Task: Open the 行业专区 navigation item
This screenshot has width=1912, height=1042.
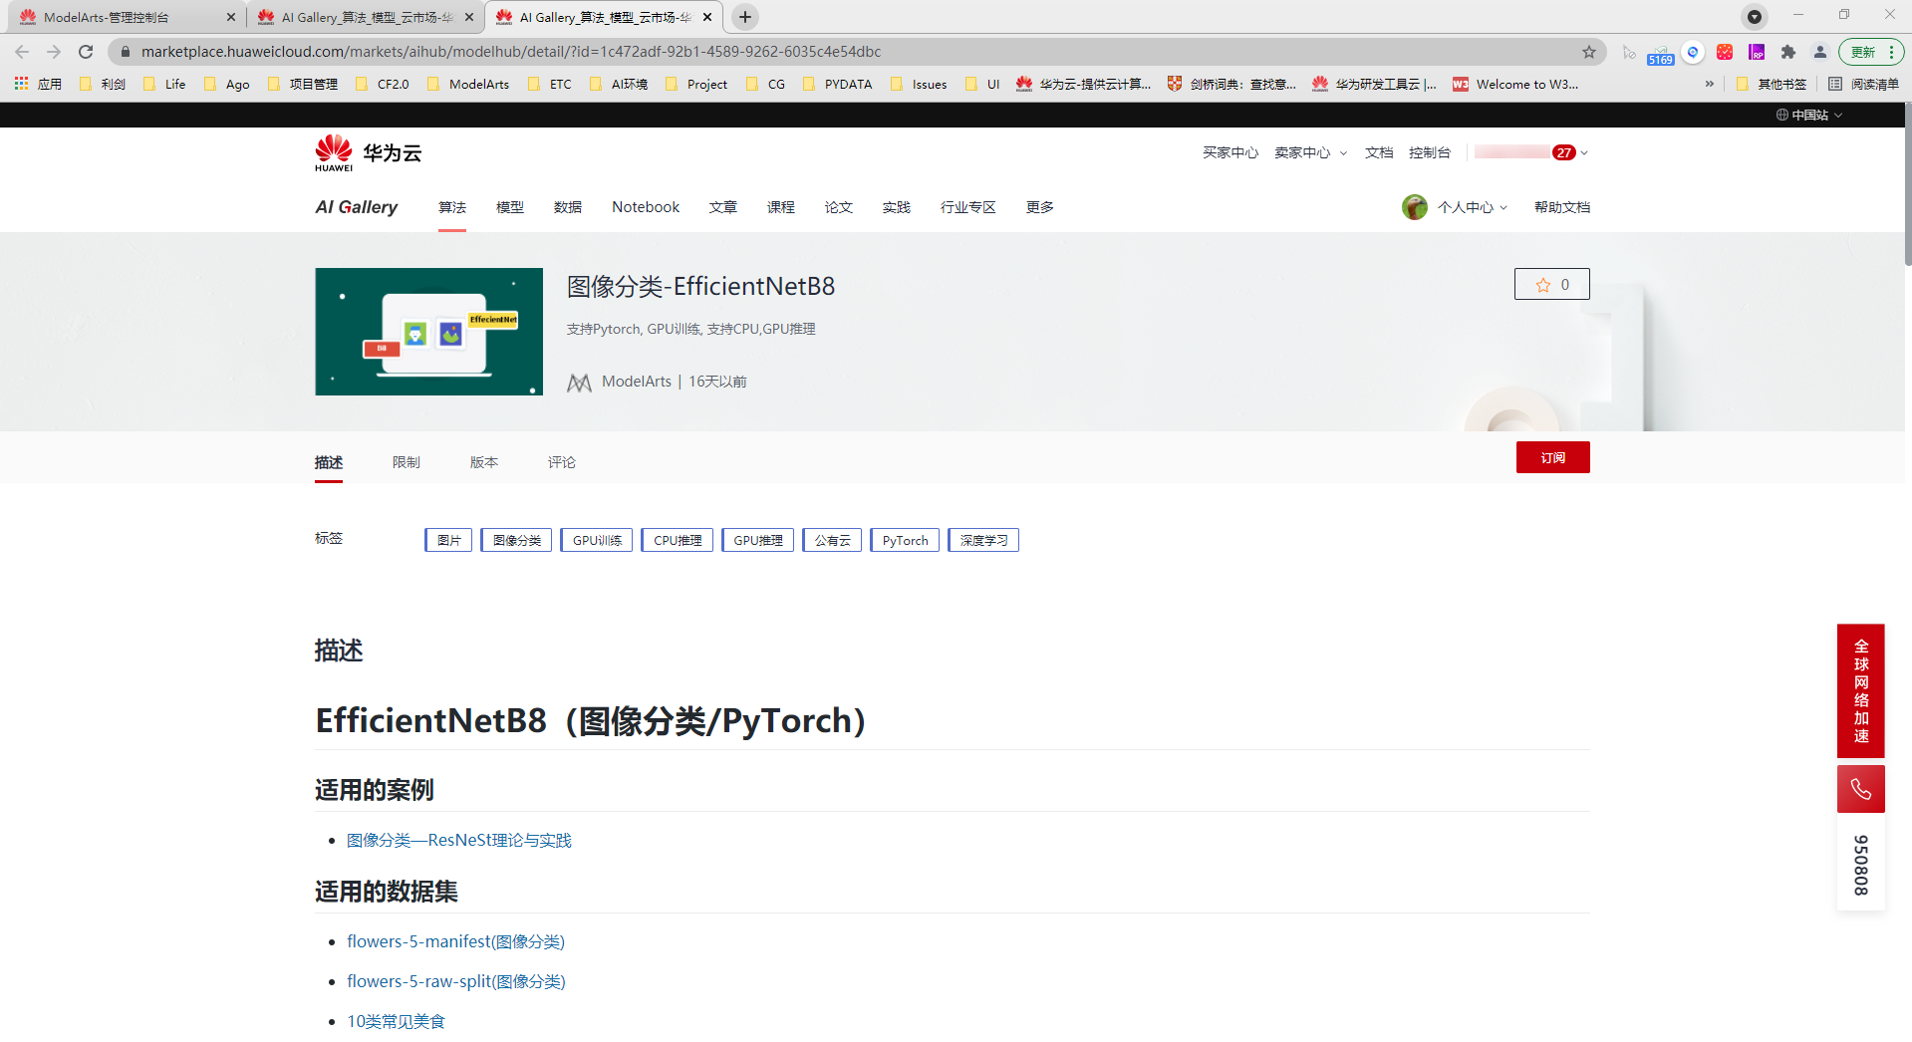Action: (968, 207)
